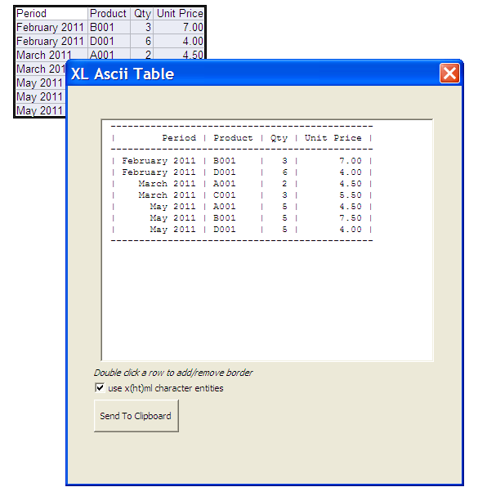Image resolution: width=478 pixels, height=496 pixels.
Task: Click the Product header cell in spreadsheet
Action: (x=109, y=14)
